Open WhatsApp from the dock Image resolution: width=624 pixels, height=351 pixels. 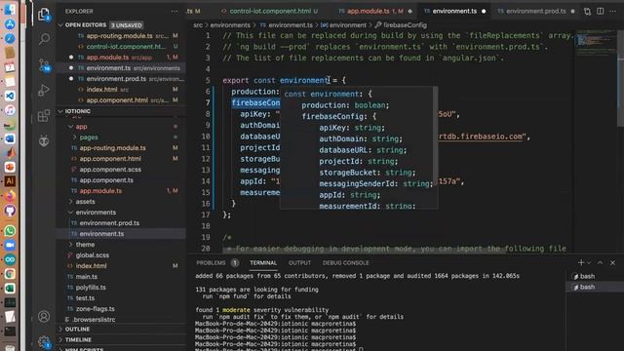click(x=10, y=231)
